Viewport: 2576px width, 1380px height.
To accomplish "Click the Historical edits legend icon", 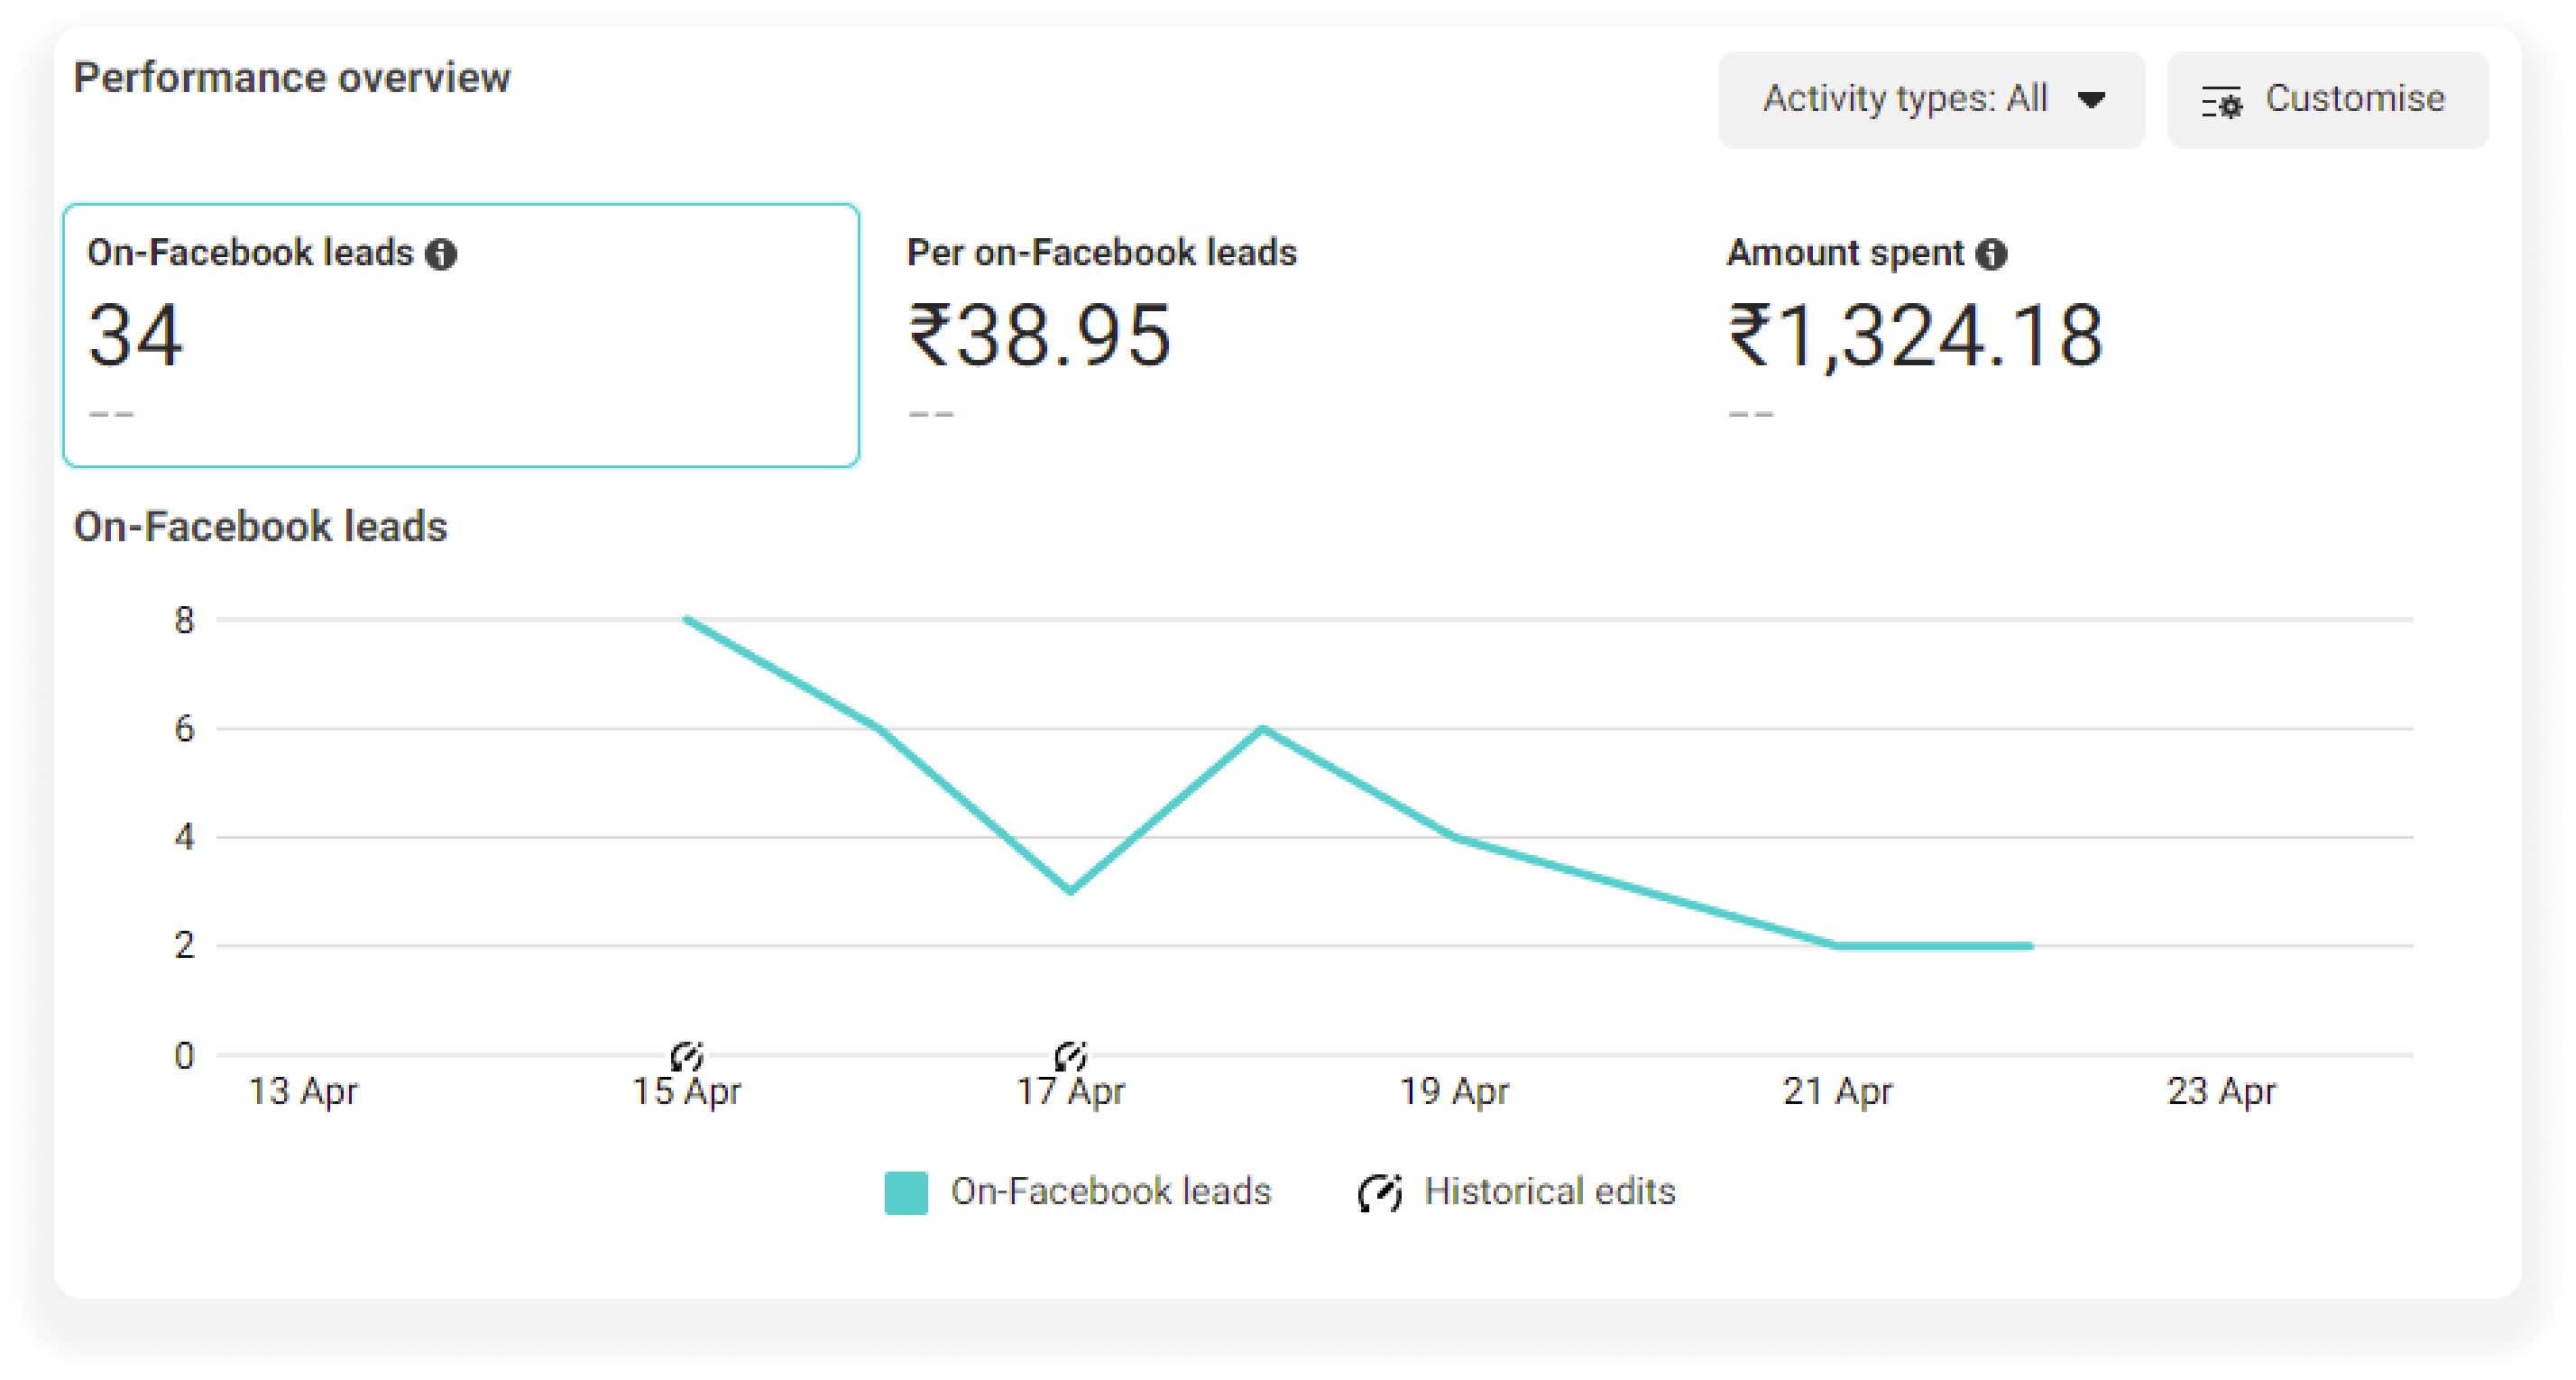I will pos(1380,1192).
